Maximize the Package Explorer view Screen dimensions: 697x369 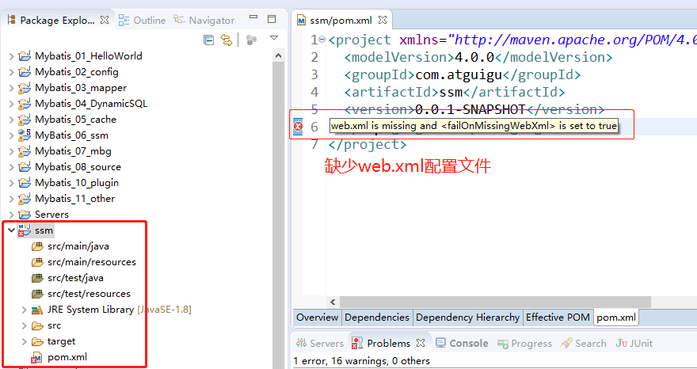point(272,19)
